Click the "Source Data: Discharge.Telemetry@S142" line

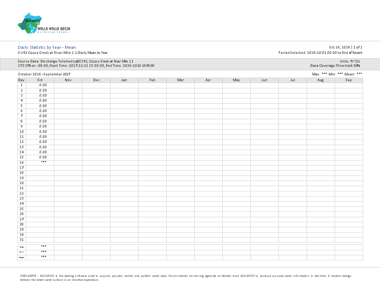75,61
